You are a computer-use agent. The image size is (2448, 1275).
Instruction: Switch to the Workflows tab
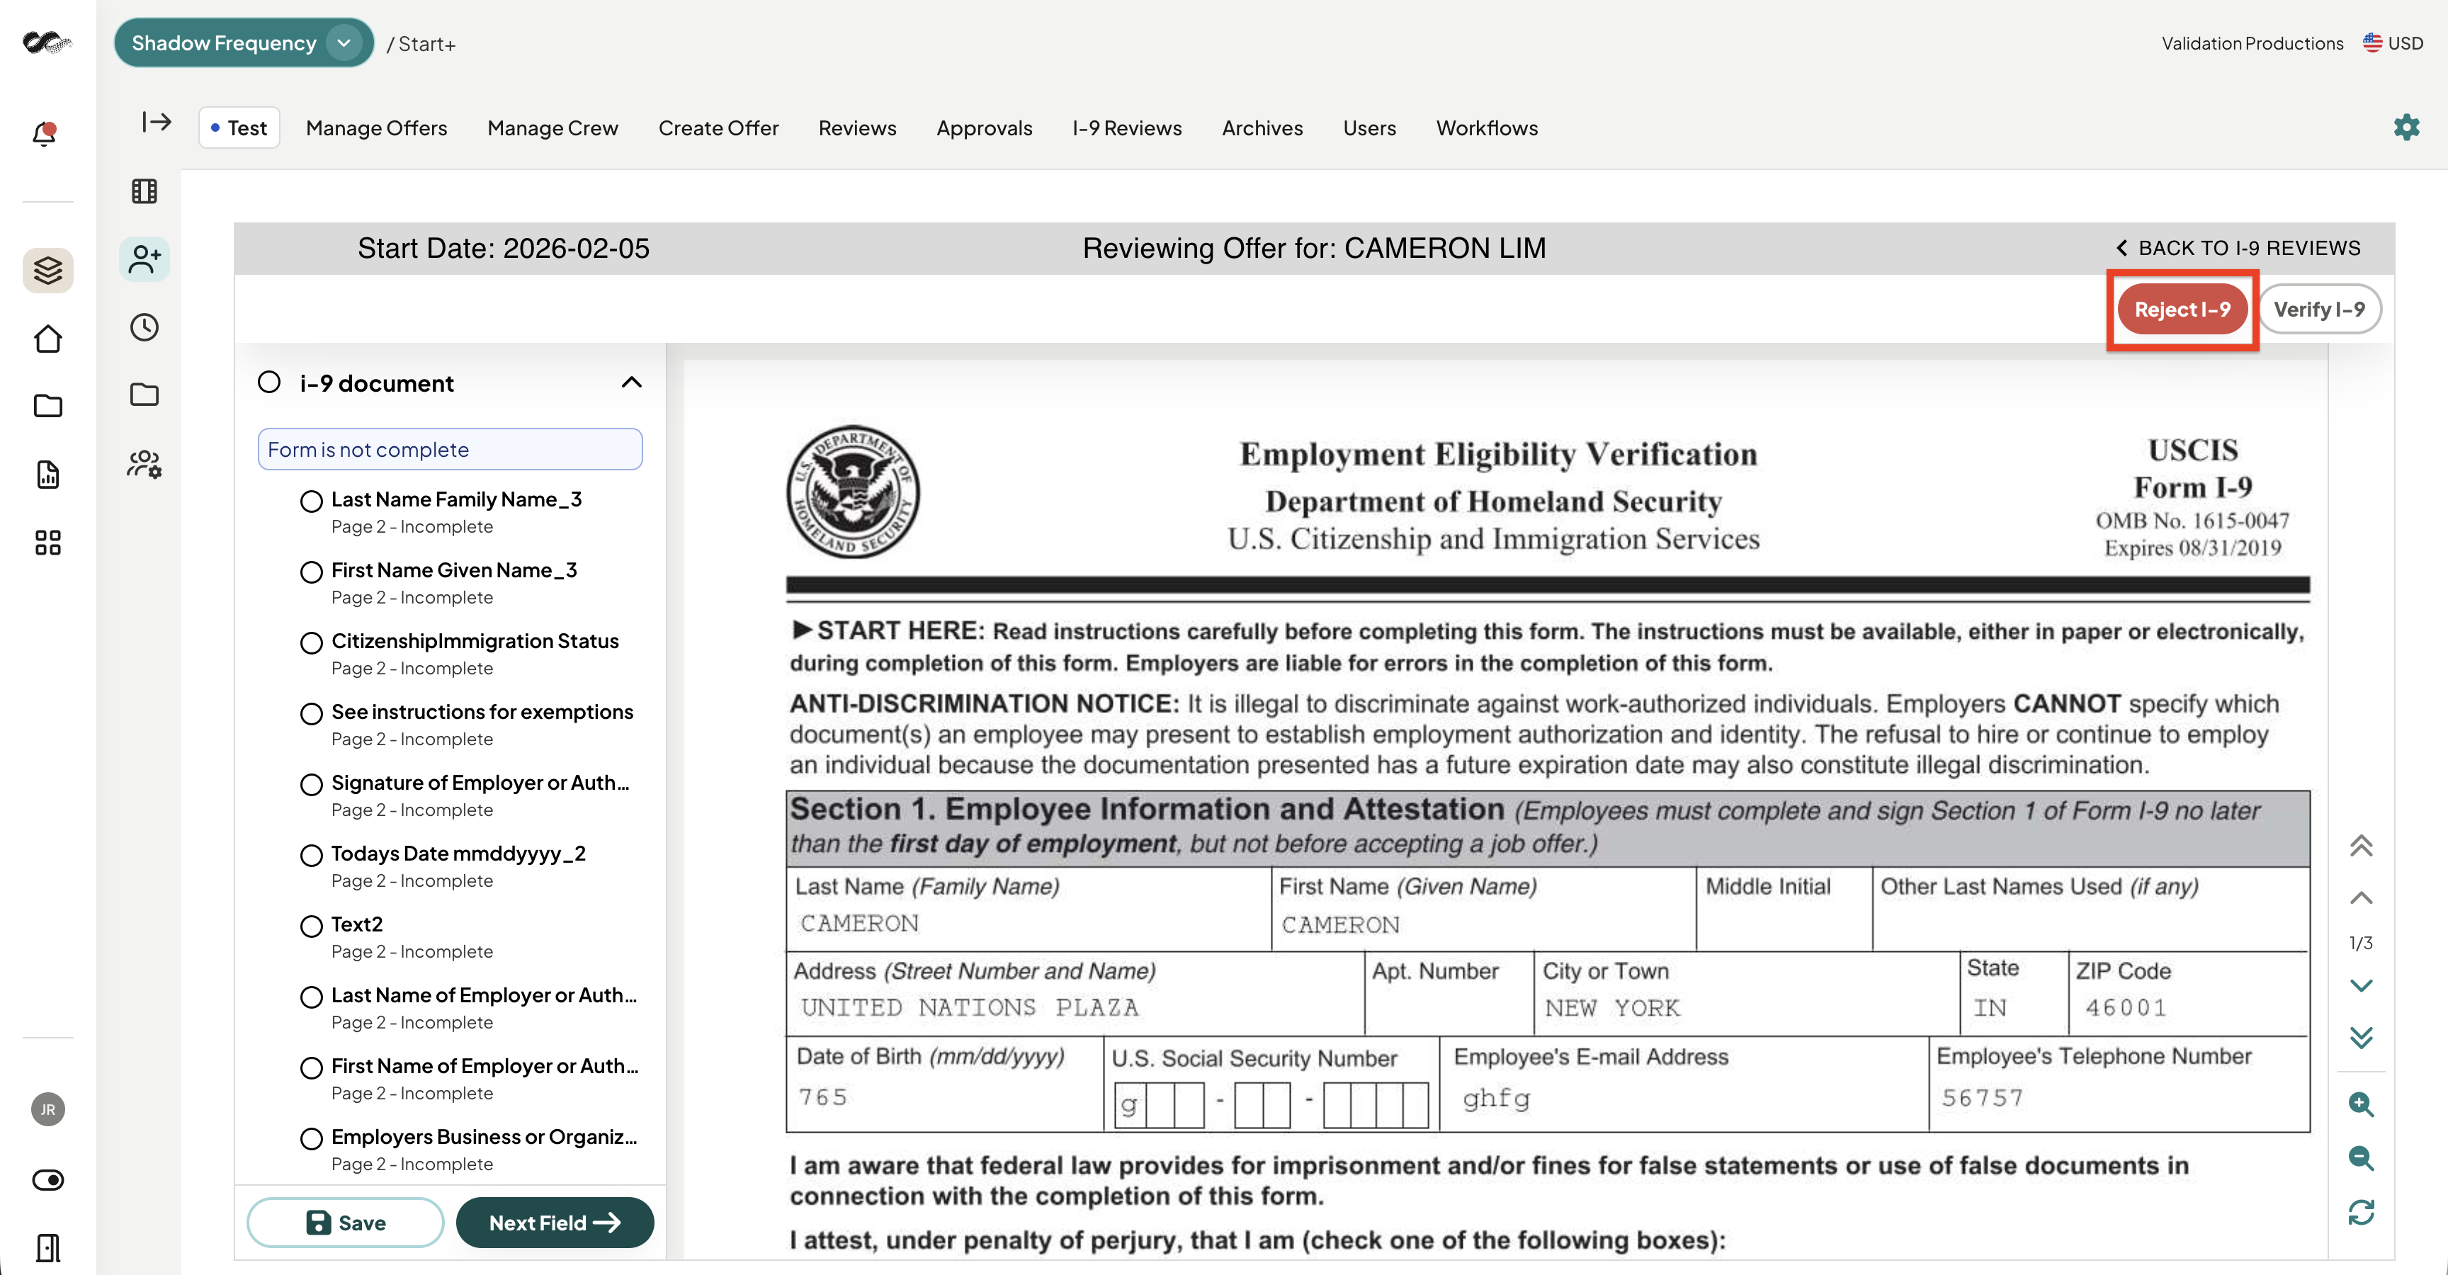point(1486,127)
